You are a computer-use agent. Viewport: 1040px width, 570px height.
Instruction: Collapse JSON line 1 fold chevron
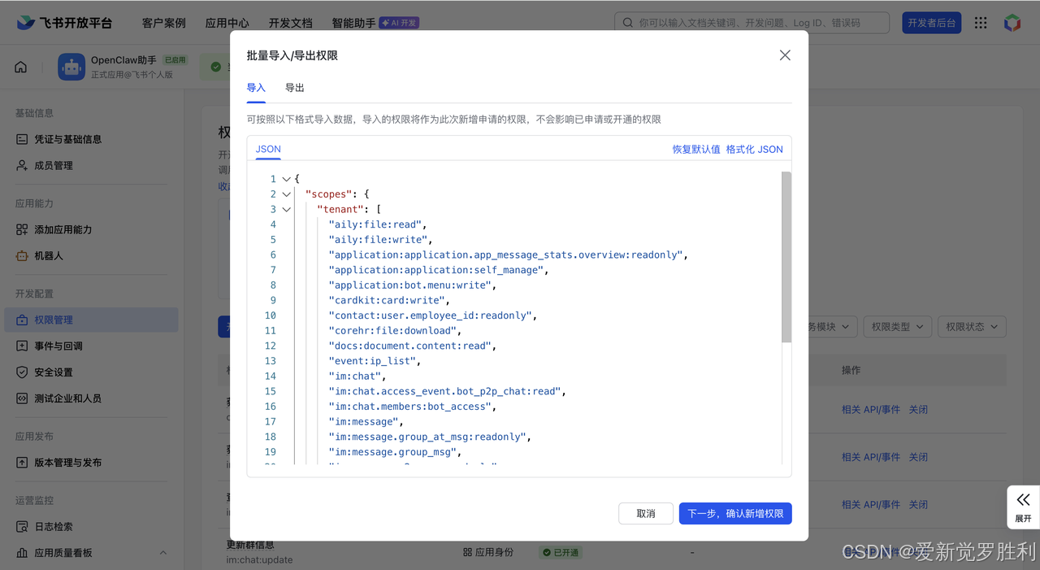point(286,179)
